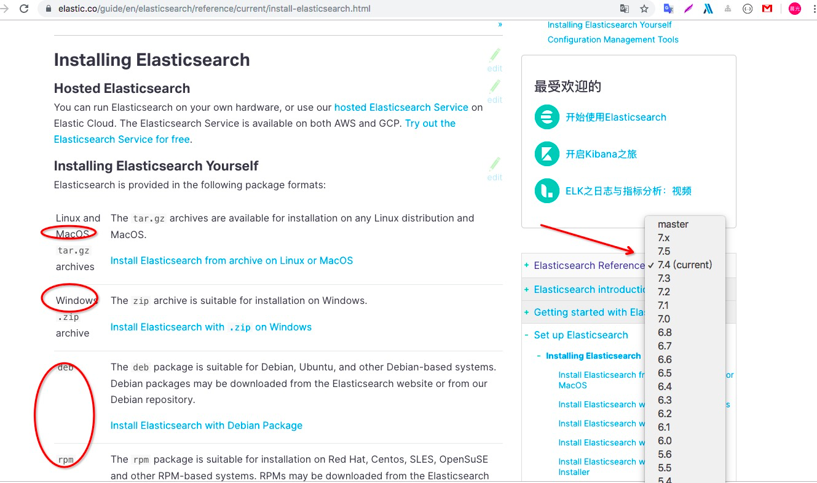
Task: Select the checked 7.4 (current) version
Action: coord(684,265)
